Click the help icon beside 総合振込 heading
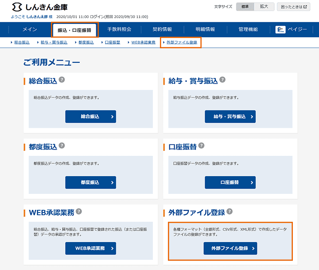Viewport: 319px width, 270px height. pyautogui.click(x=62, y=80)
